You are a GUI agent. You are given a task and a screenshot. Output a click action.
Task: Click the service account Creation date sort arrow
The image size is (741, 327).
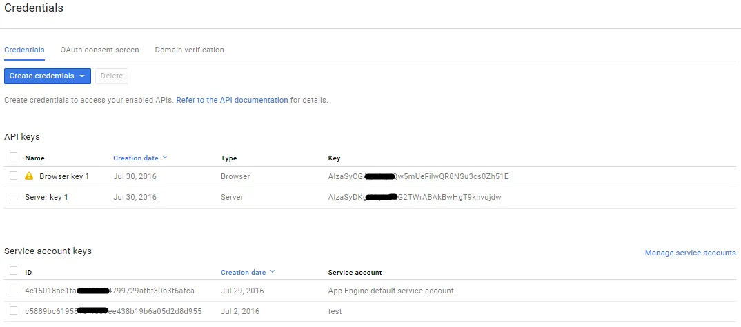click(273, 272)
